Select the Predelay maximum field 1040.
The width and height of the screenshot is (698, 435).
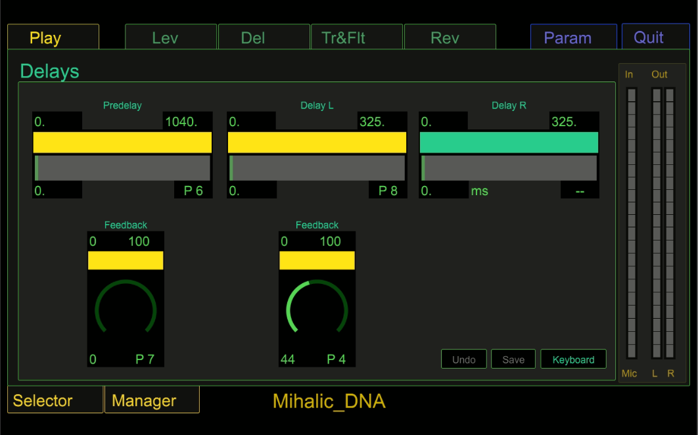[x=187, y=121]
